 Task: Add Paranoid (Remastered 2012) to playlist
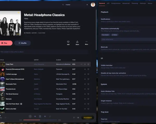(85, 69)
